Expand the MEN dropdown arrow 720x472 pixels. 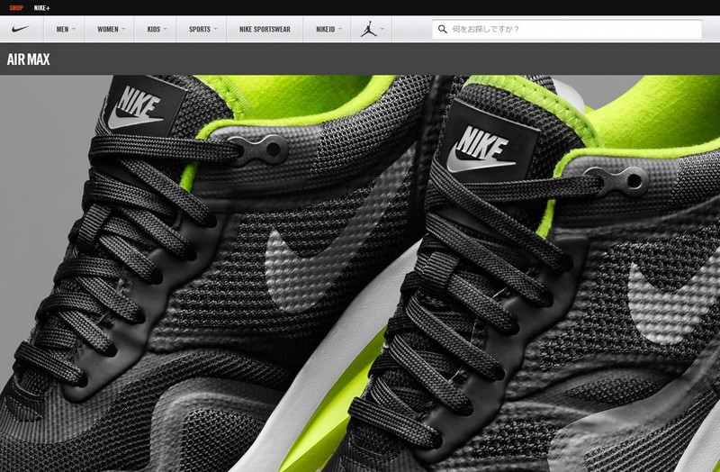coord(74,29)
